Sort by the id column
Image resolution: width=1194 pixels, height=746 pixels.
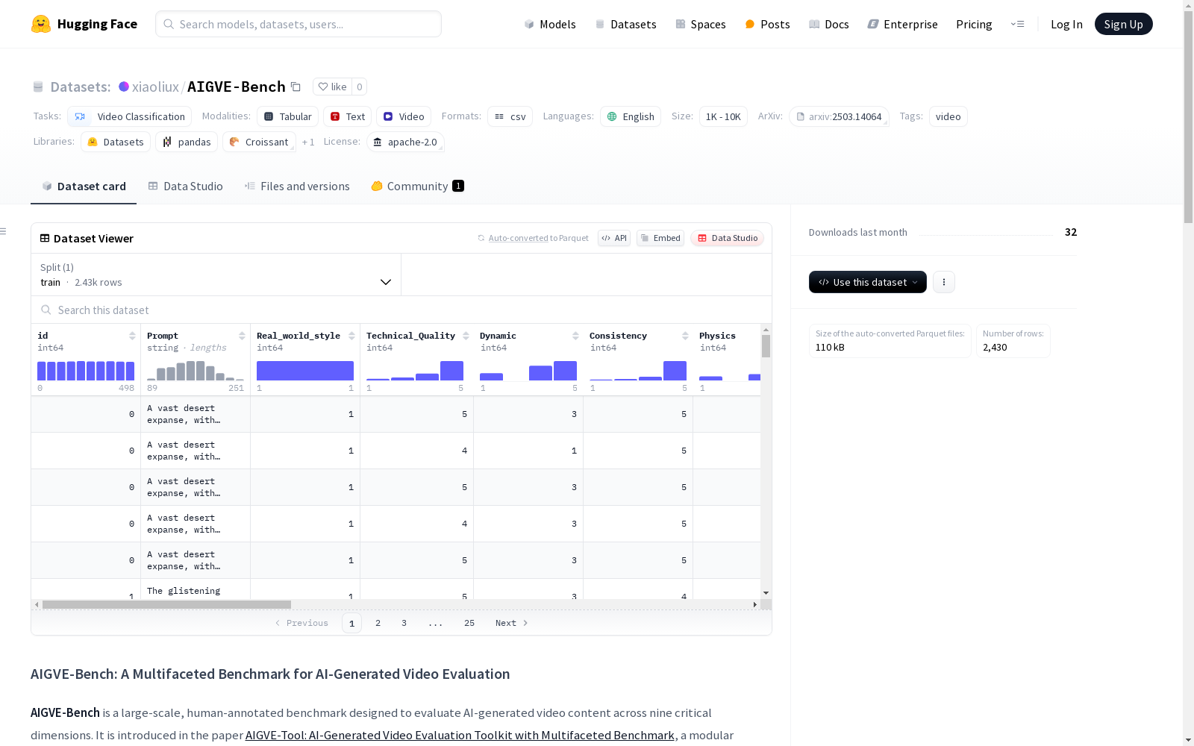[x=132, y=336]
